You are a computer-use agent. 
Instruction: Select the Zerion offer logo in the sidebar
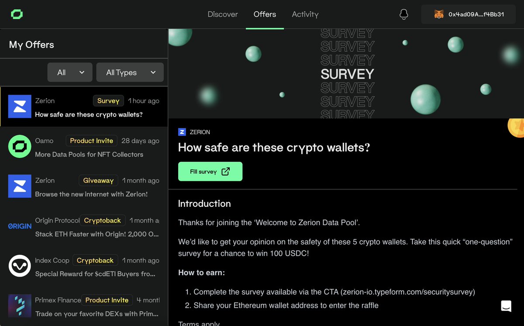coord(19,106)
